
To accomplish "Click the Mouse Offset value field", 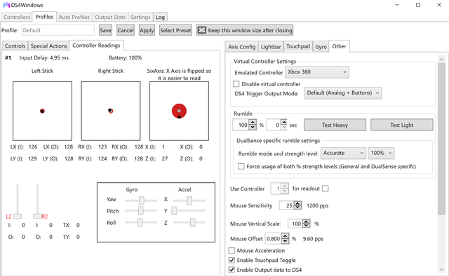I will tap(274, 239).
